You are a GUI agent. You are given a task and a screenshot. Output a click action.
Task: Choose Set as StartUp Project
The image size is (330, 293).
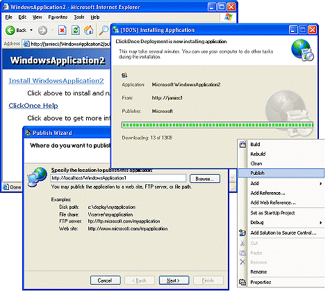point(281,213)
